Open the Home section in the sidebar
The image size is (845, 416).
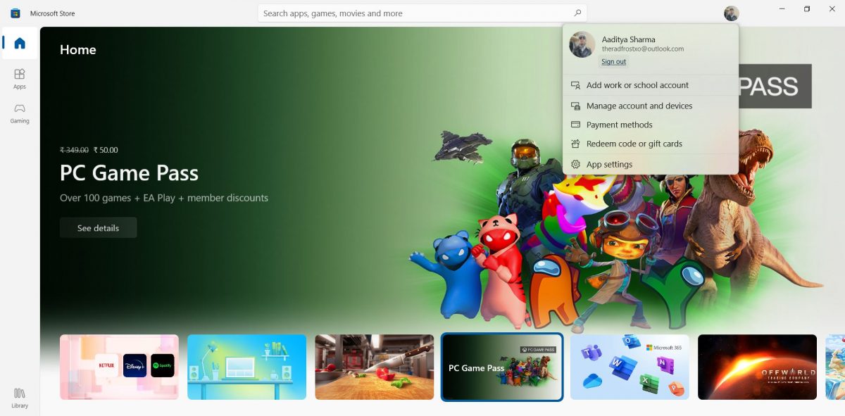pyautogui.click(x=20, y=43)
